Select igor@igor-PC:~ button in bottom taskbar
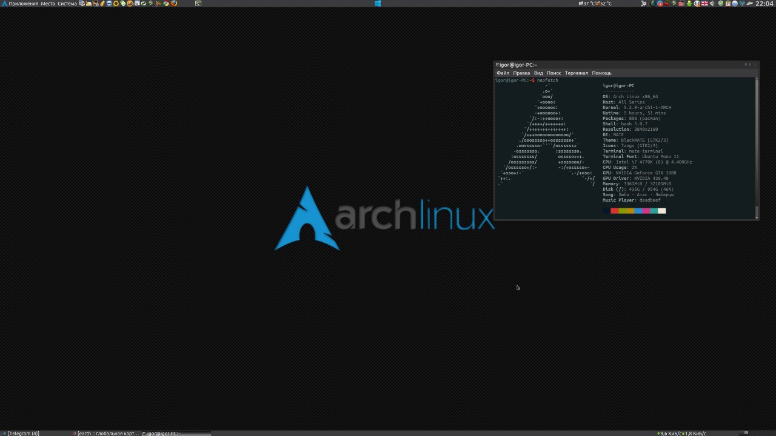Screen dimensions: 776x436 point(176,433)
